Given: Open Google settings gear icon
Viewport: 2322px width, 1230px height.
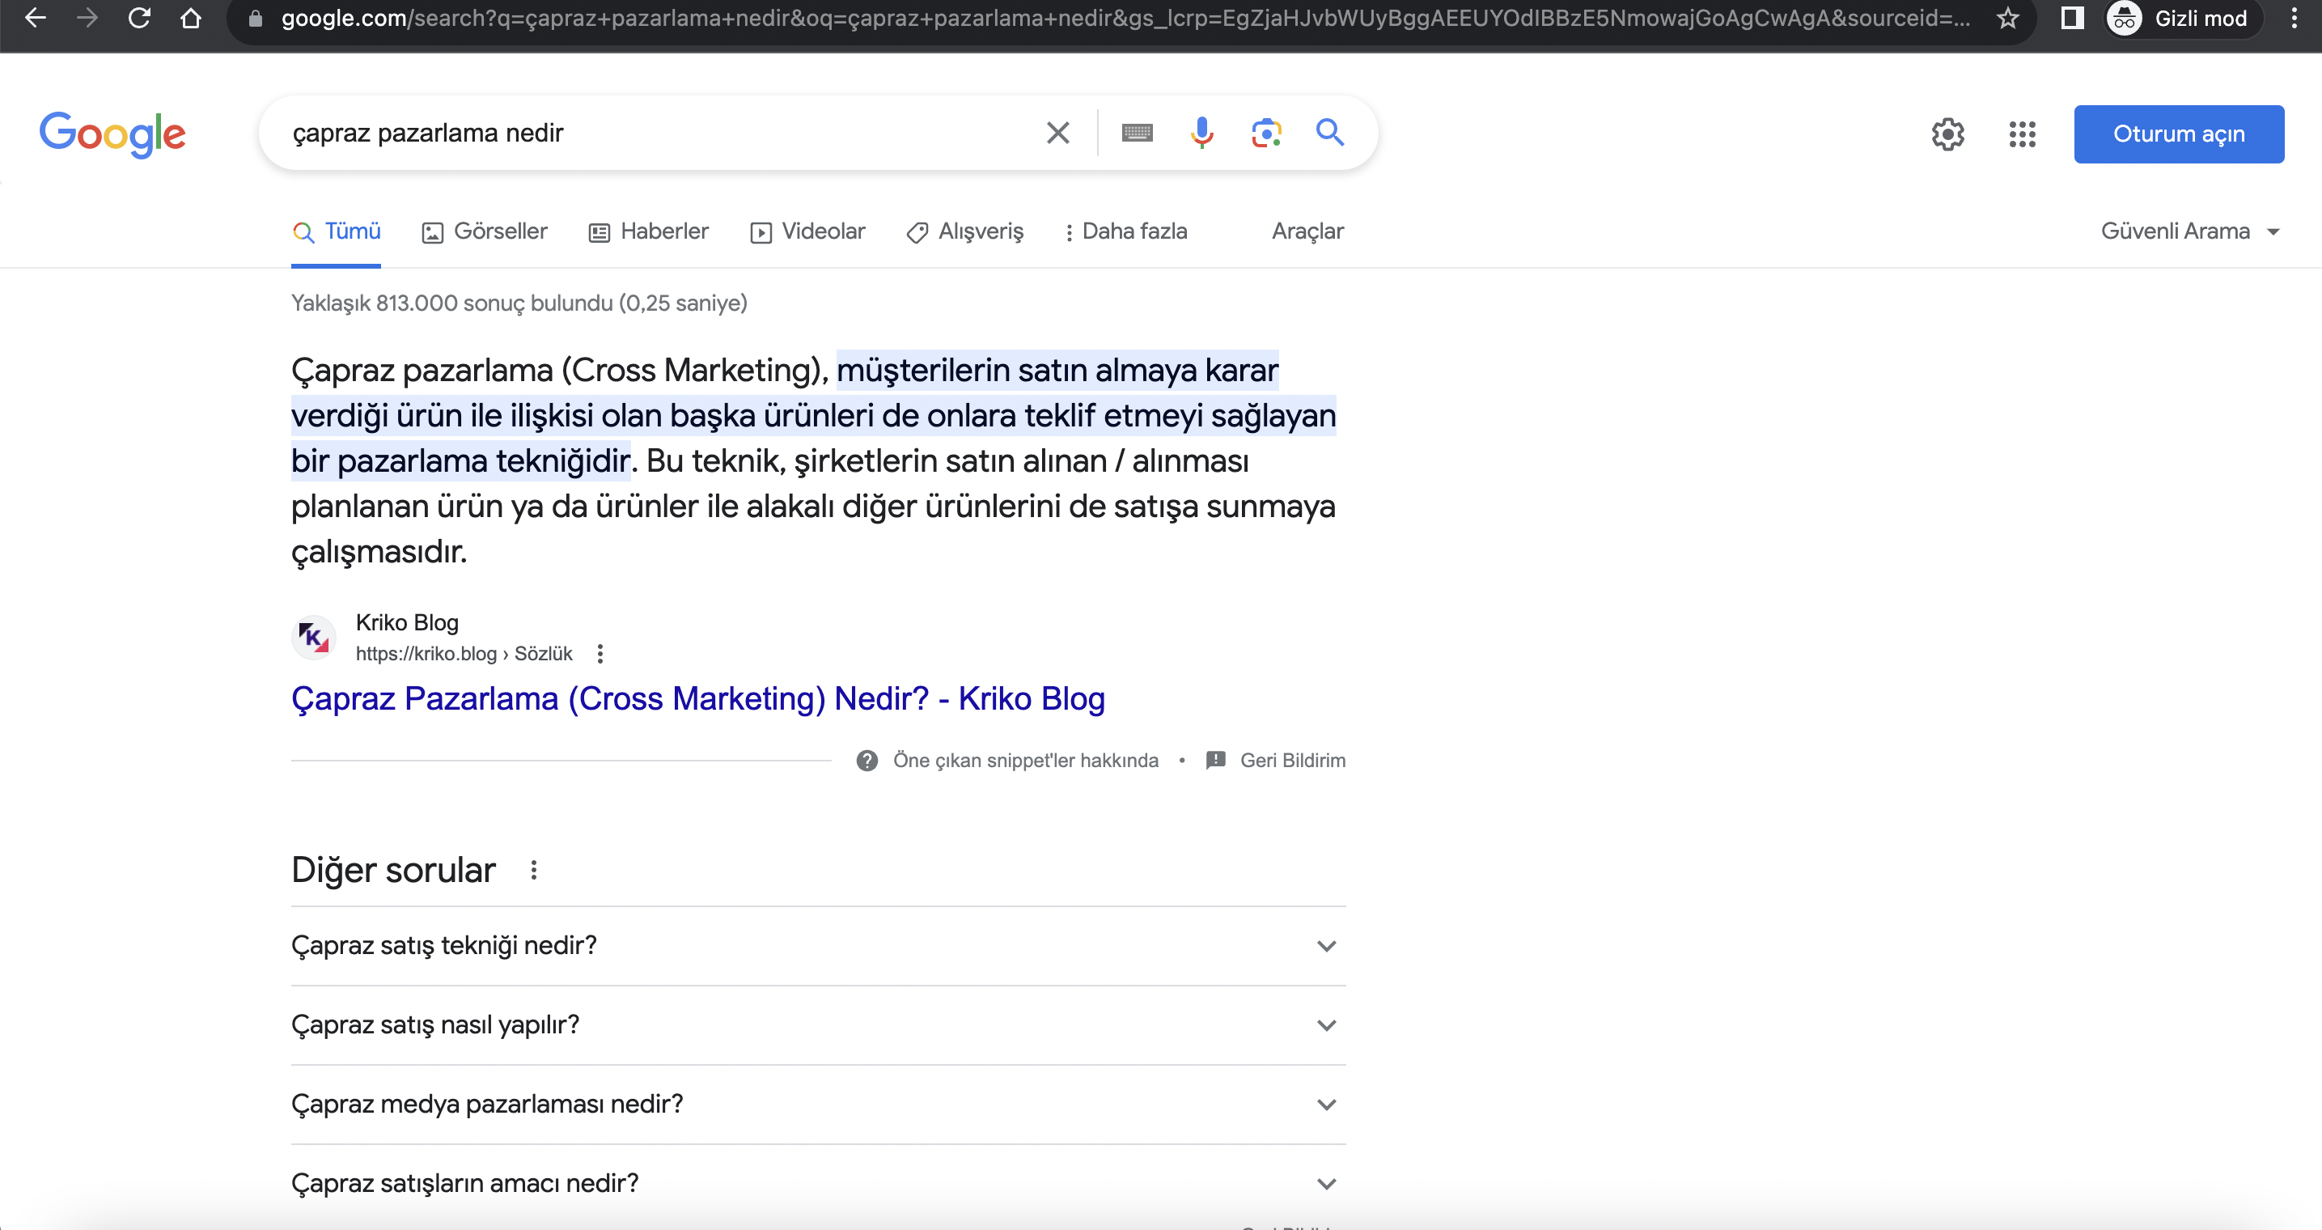Looking at the screenshot, I should (1947, 134).
